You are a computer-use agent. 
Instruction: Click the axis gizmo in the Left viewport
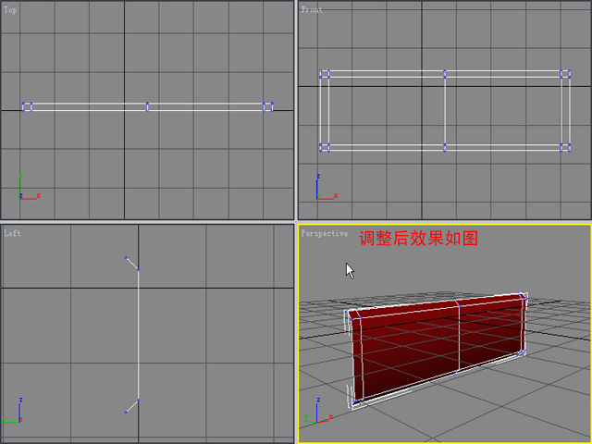point(13,411)
